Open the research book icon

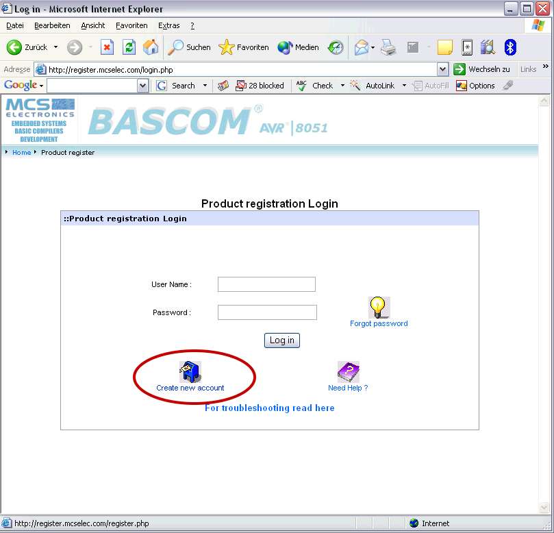pos(488,47)
